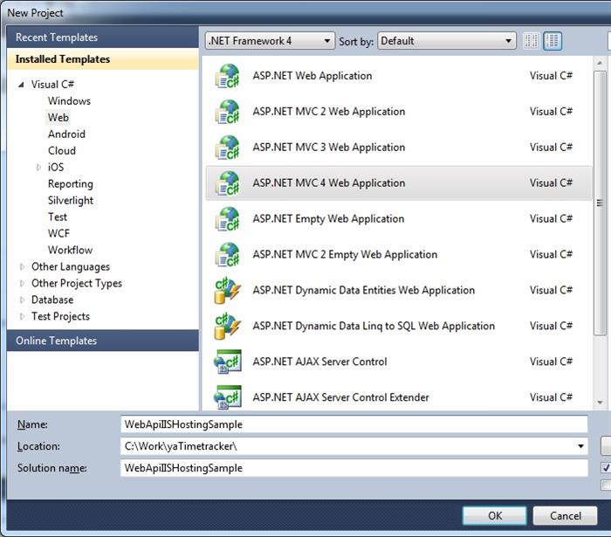Click the Dynamic Data Linq to SQL icon
The height and width of the screenshot is (537, 611).
(228, 327)
